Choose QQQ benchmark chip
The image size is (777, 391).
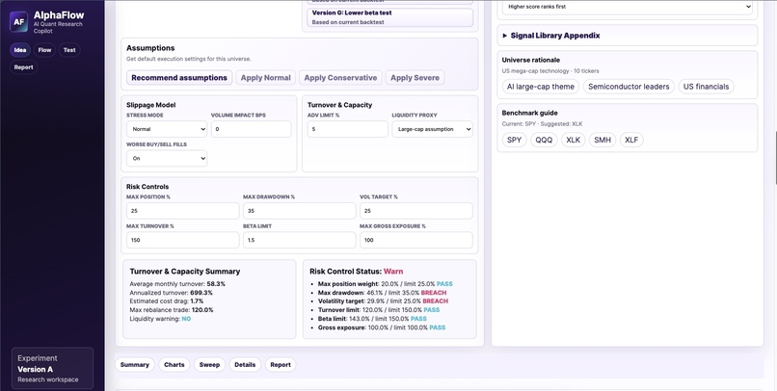click(544, 140)
